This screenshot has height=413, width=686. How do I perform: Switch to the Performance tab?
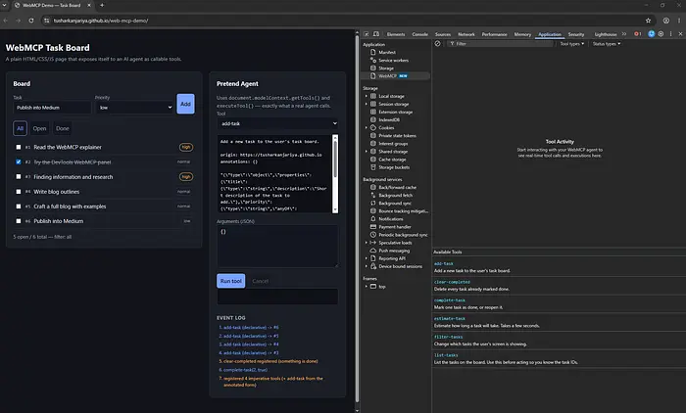click(494, 34)
